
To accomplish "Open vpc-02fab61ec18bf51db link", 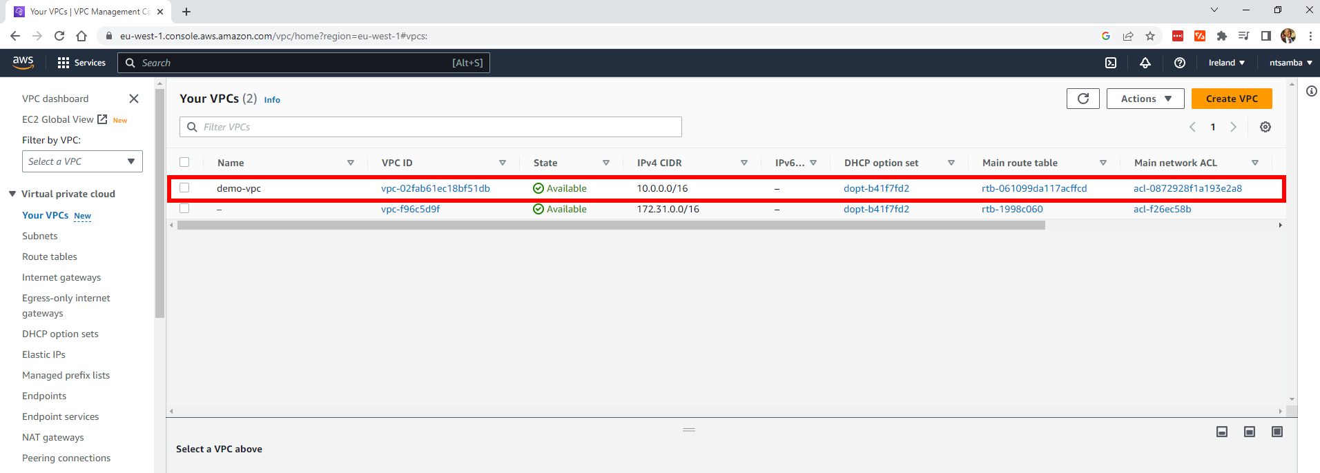I will pos(436,188).
